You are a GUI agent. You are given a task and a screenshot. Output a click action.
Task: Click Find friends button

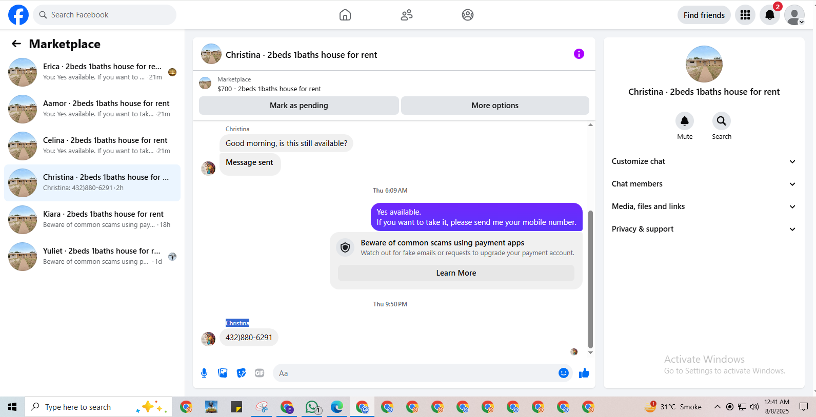pos(704,15)
